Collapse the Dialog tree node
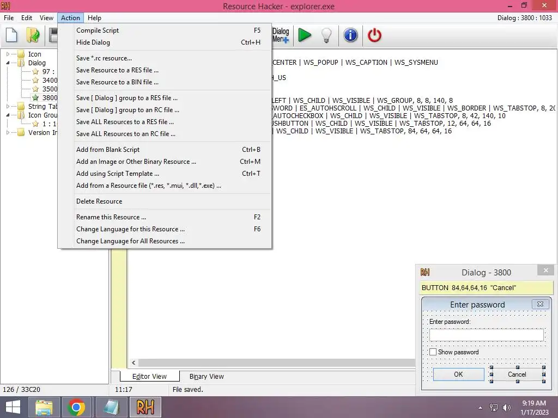 (x=8, y=63)
